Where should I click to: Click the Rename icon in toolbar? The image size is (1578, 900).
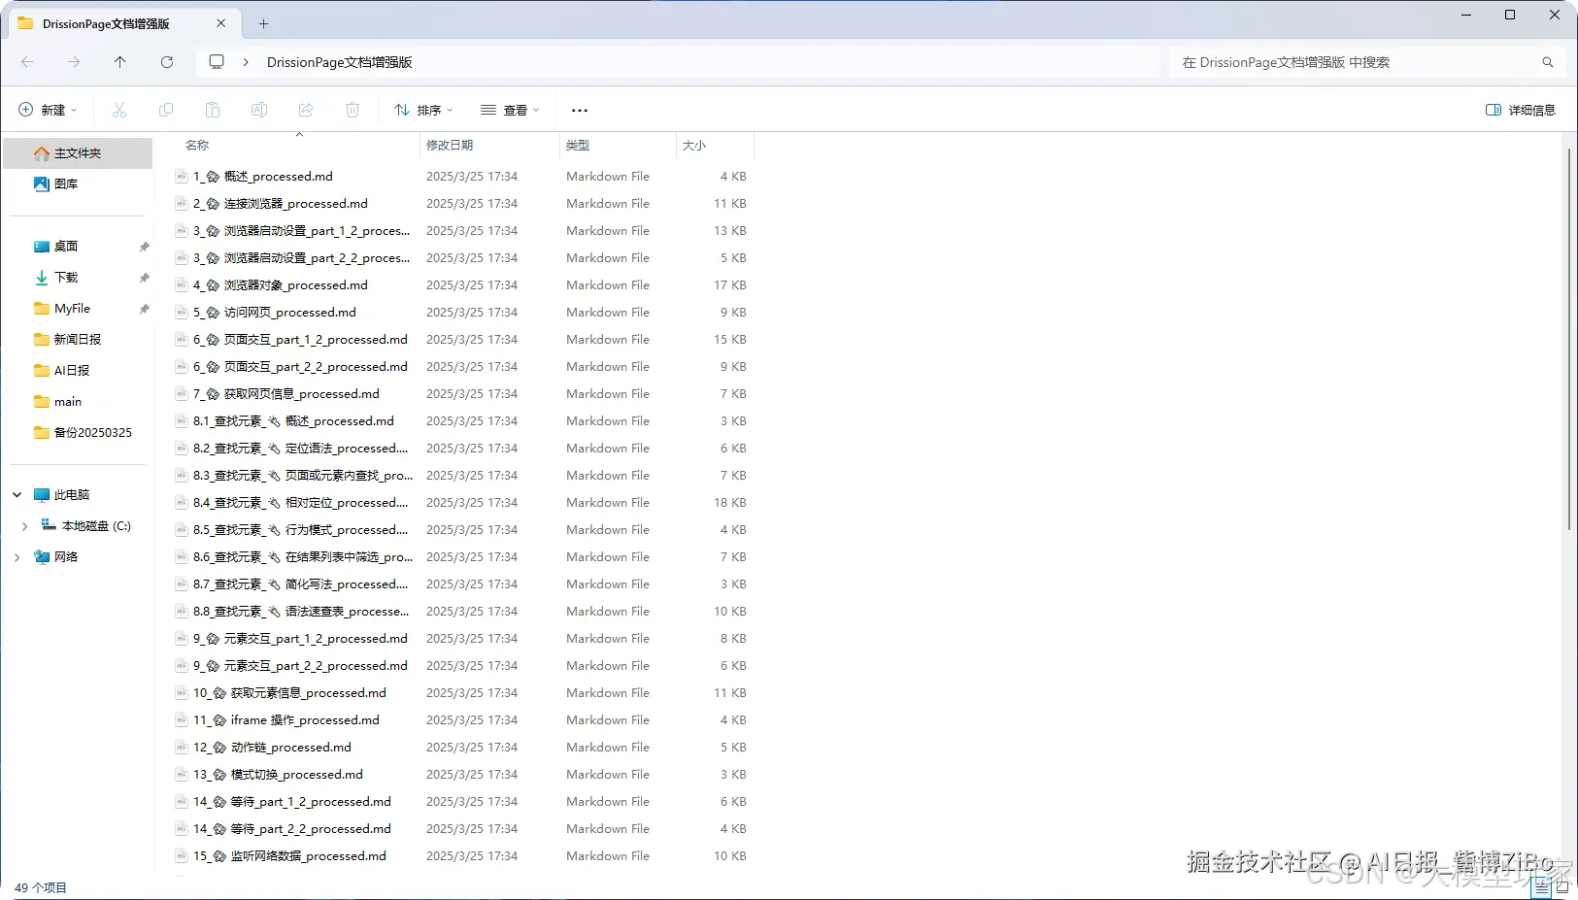(259, 110)
